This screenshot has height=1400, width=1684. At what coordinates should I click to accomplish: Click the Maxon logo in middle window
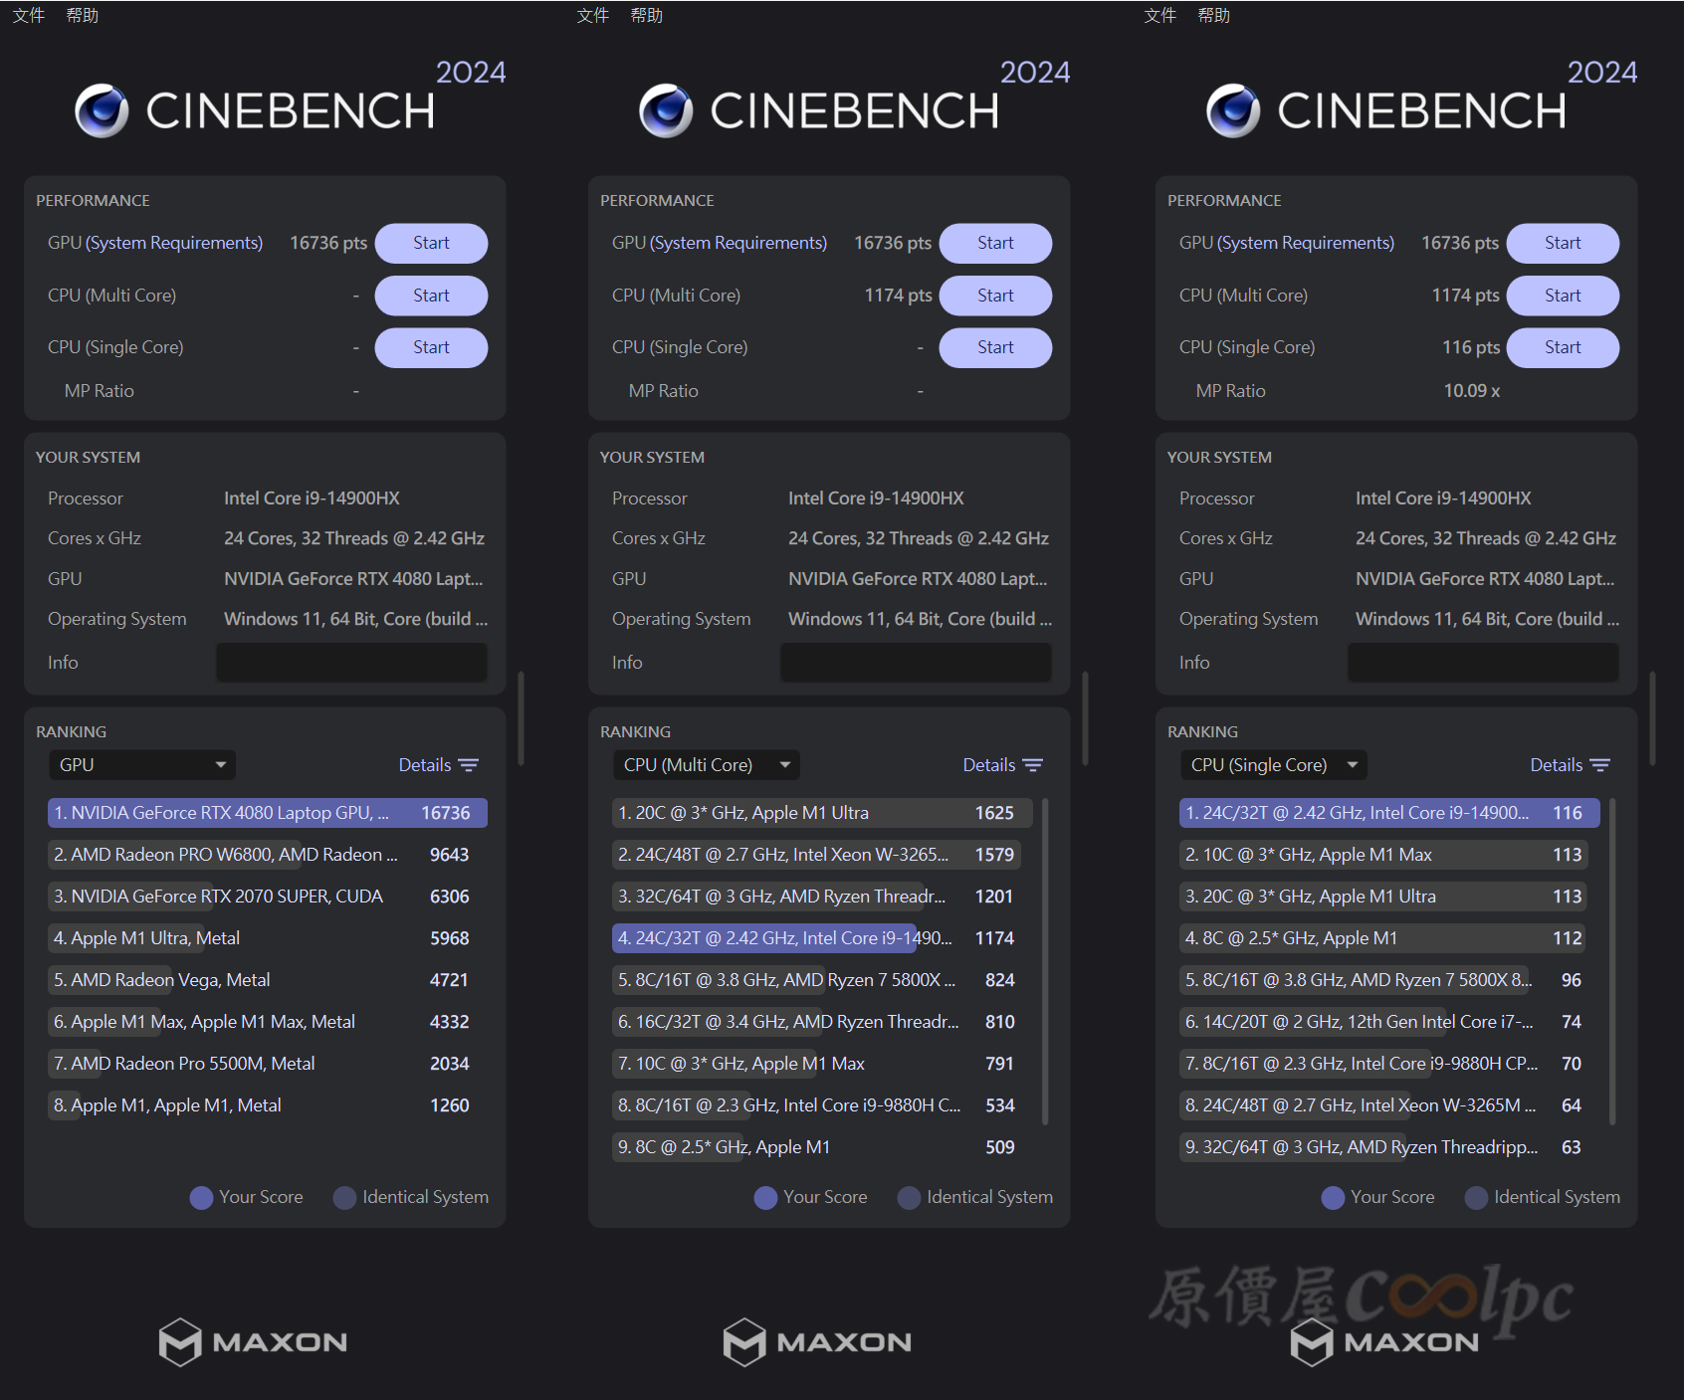click(x=817, y=1342)
